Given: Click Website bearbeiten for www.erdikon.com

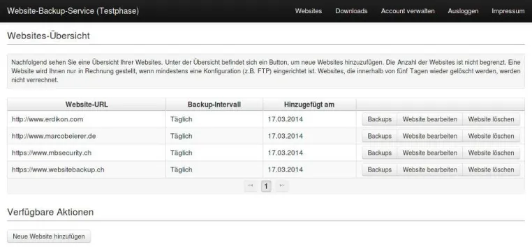Looking at the screenshot, I should [430, 119].
